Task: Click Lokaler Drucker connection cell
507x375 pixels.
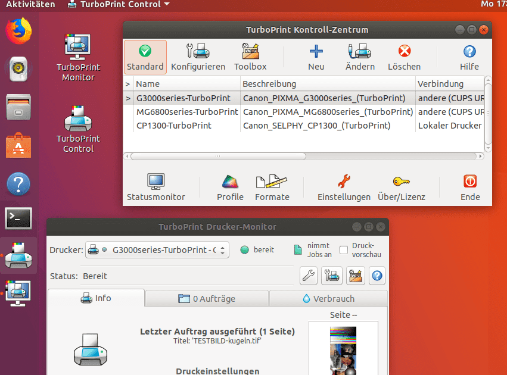Action: coord(450,126)
